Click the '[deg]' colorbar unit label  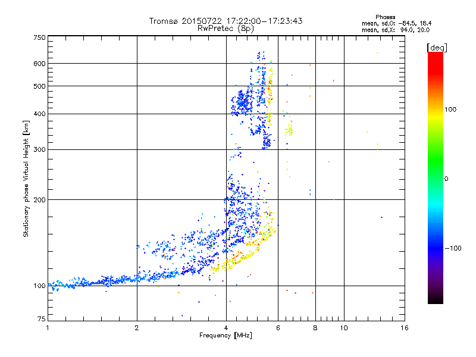pos(437,48)
